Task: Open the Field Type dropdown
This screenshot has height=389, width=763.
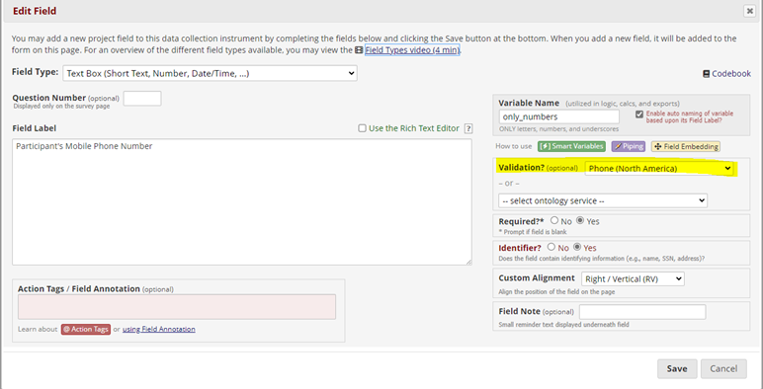Action: [x=210, y=73]
